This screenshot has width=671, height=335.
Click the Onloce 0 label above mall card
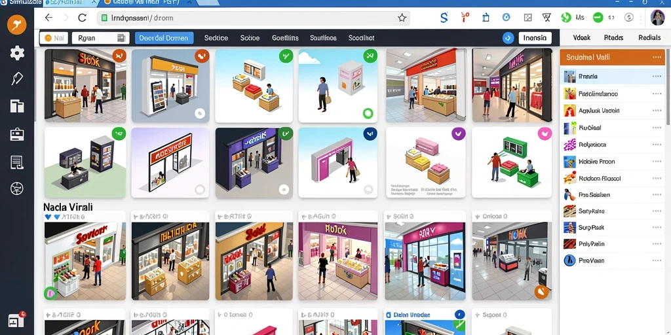pyautogui.click(x=495, y=217)
